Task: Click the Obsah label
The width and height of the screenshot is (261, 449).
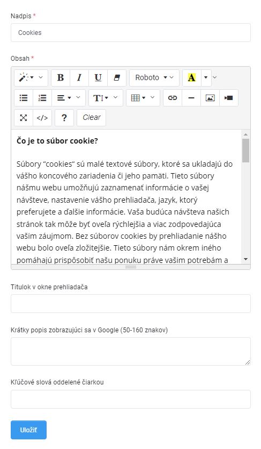Action: 20,59
